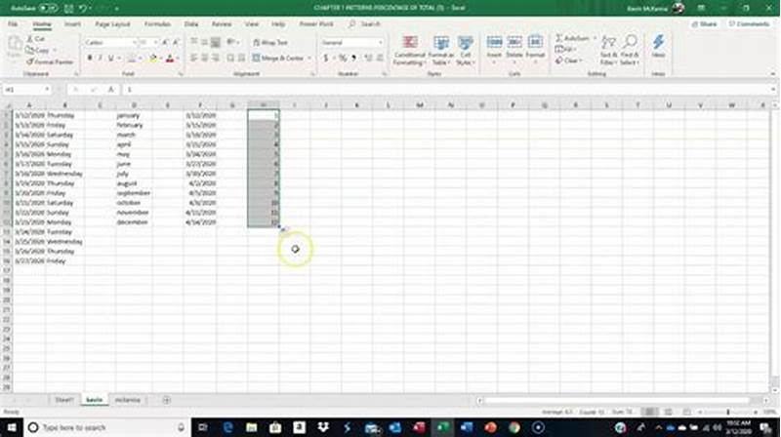Click the Align Right icon
This screenshot has width=781, height=437.
[x=216, y=59]
